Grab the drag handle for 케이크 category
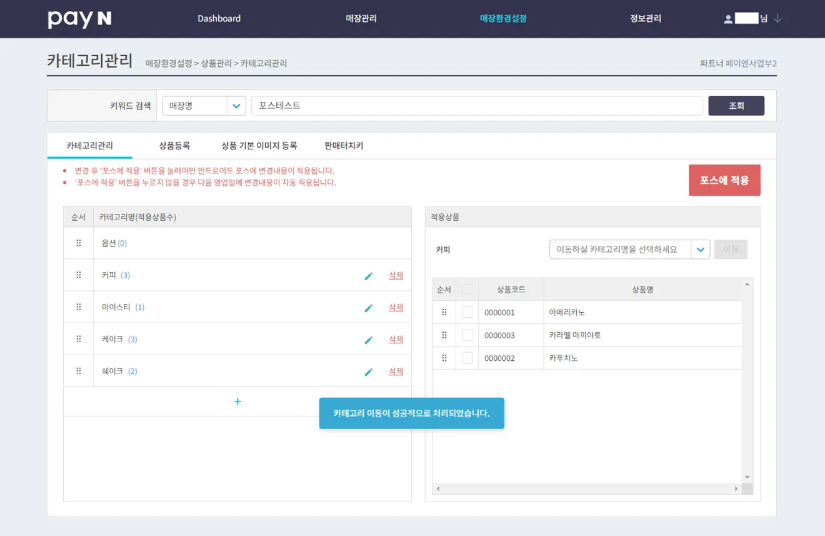The image size is (825, 536). (x=79, y=338)
